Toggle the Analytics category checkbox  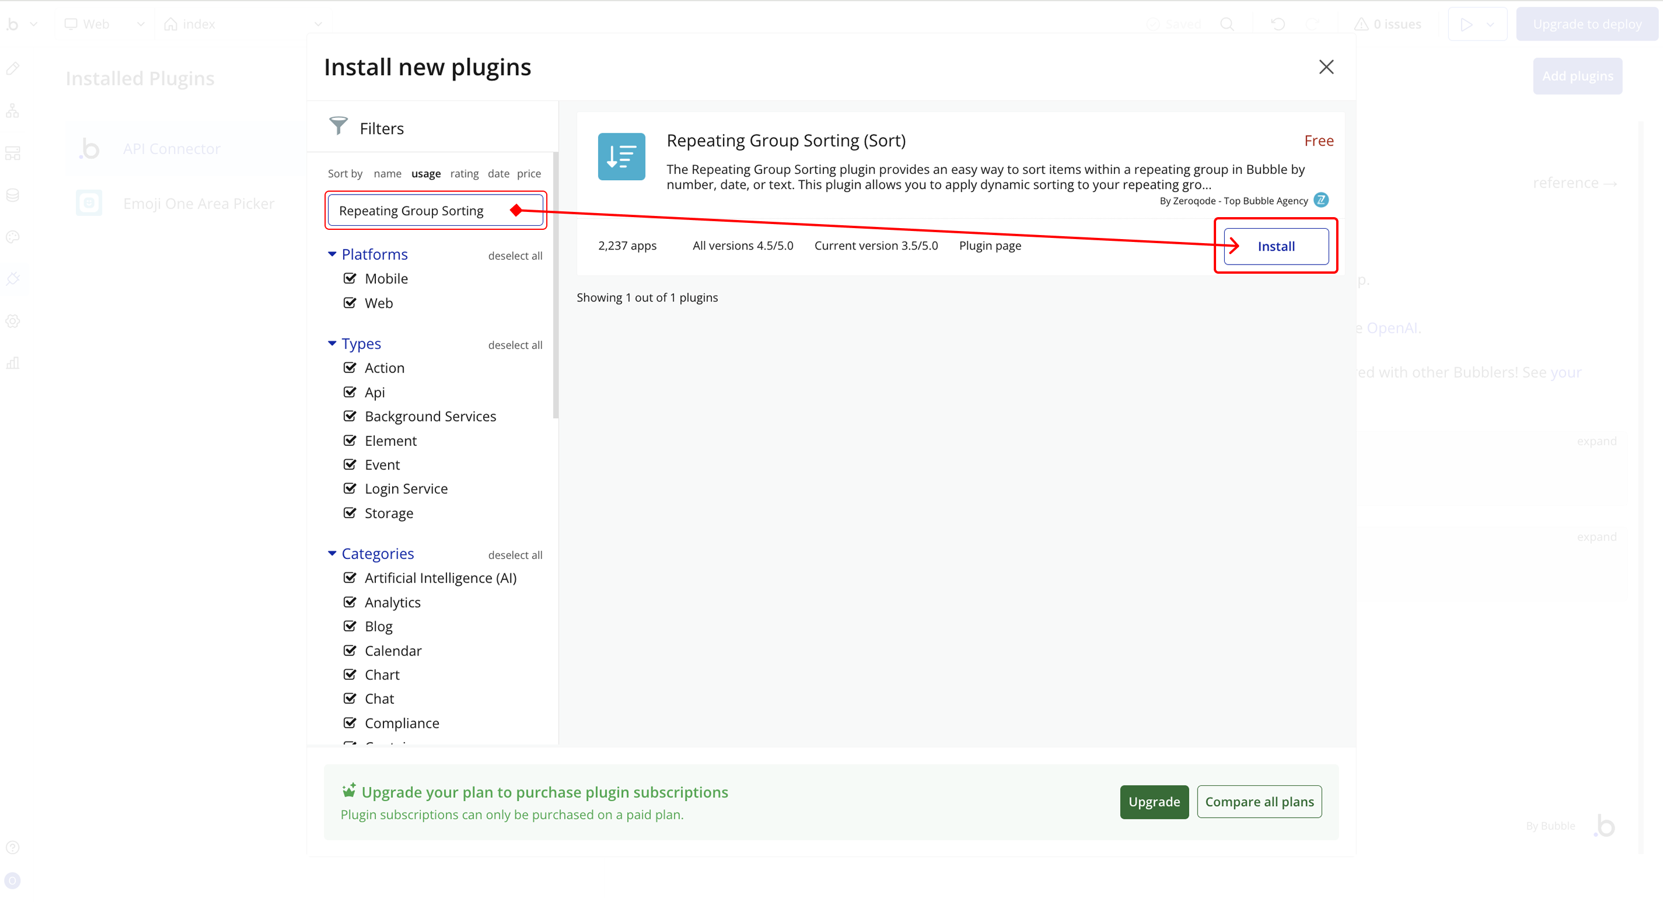350,602
